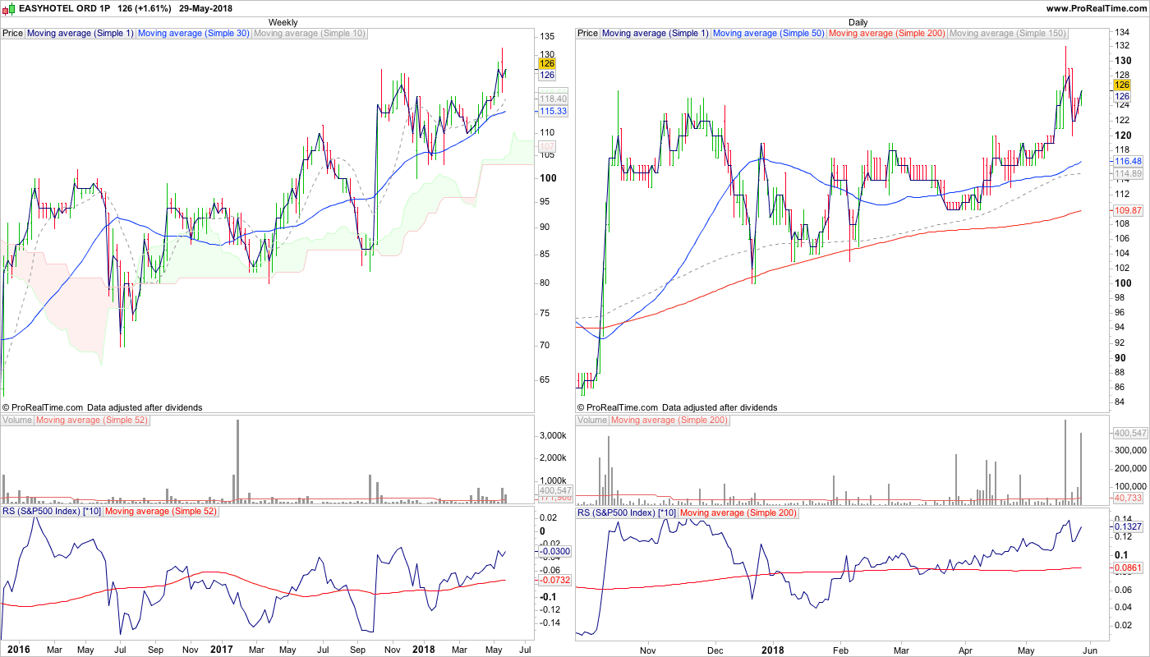Toggle the greyed Moving average (Simple 10) label

310,34
